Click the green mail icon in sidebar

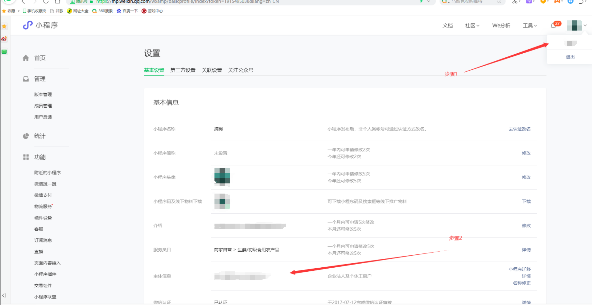point(4,52)
